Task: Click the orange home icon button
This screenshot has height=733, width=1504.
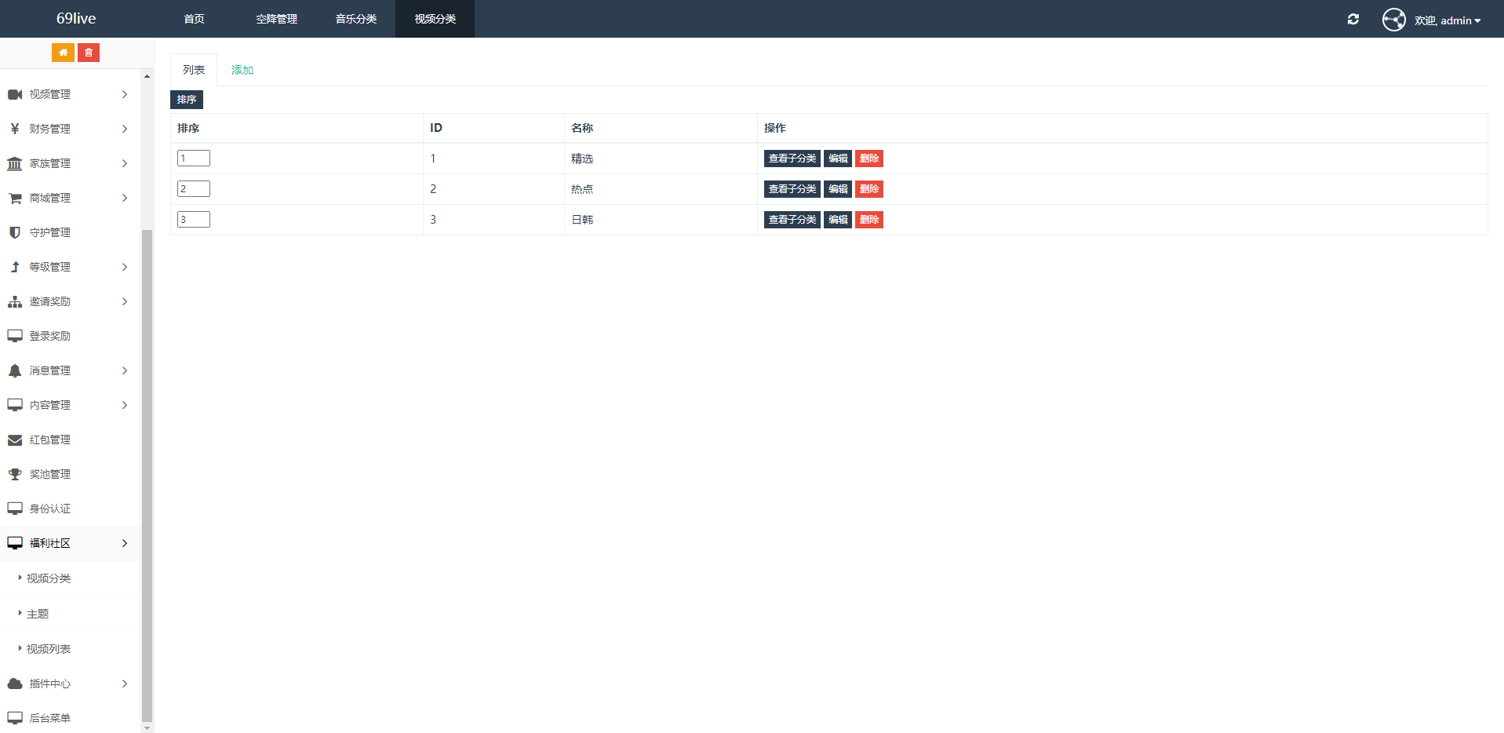Action: [x=63, y=53]
